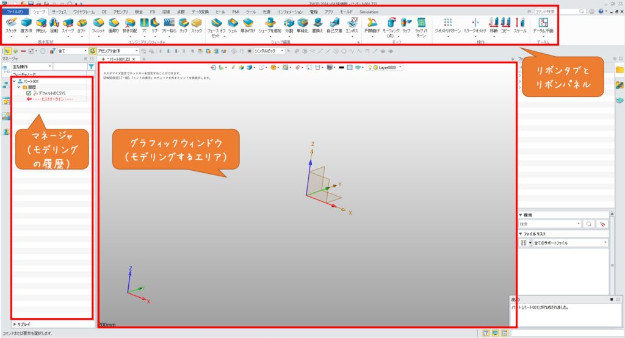Select the 押出し (Extrude) tool

tap(43, 24)
